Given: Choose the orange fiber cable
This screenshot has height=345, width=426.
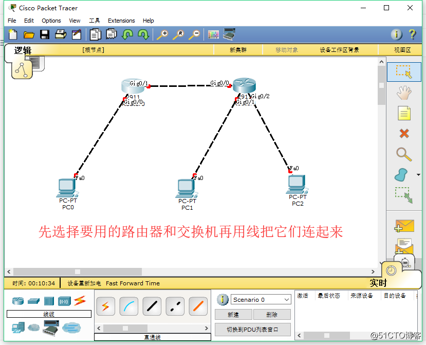Looking at the screenshot, I should pos(198,306).
